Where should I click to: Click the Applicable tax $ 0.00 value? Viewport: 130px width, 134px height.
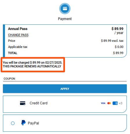(119, 47)
